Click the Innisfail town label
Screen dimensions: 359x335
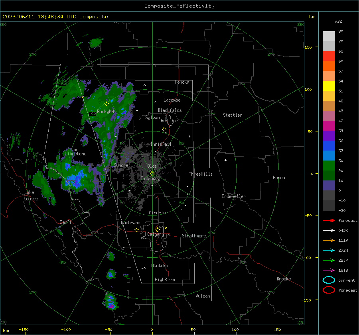click(x=161, y=144)
